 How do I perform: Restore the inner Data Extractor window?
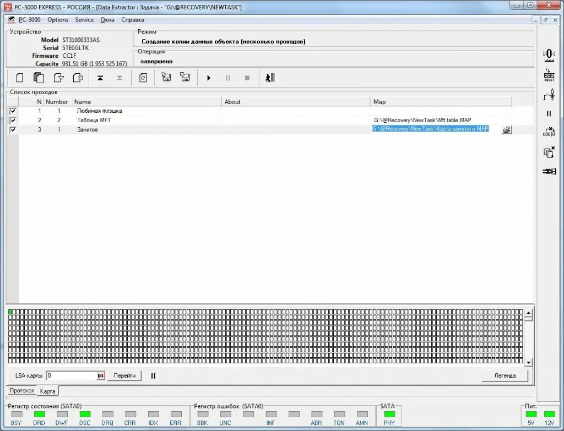point(545,20)
